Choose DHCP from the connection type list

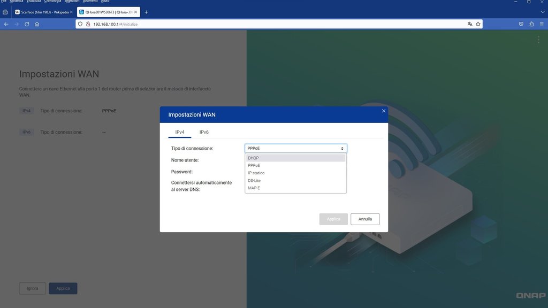[295, 158]
